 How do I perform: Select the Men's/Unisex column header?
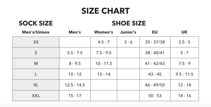click(36, 32)
